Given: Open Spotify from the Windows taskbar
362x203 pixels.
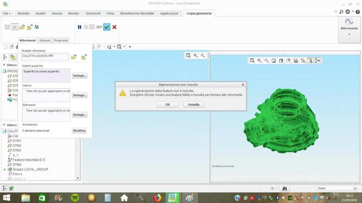Looking at the screenshot, I should coord(75,198).
